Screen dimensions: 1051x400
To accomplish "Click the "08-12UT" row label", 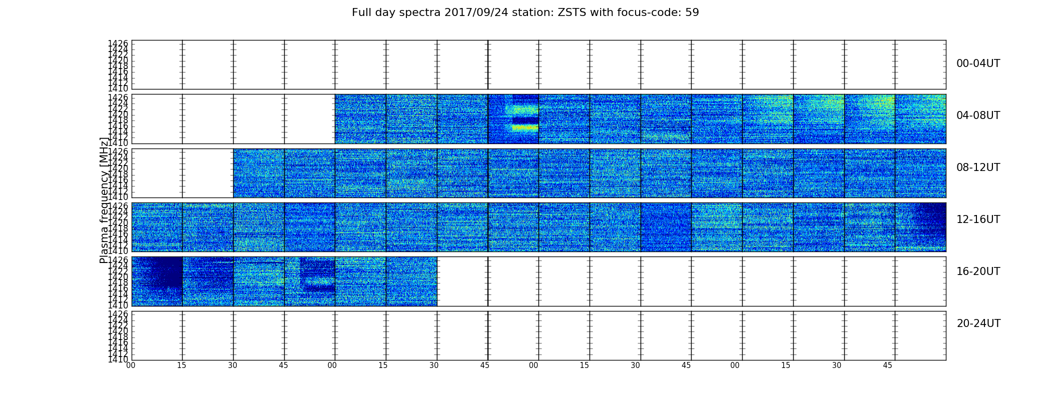I will click(x=978, y=167).
